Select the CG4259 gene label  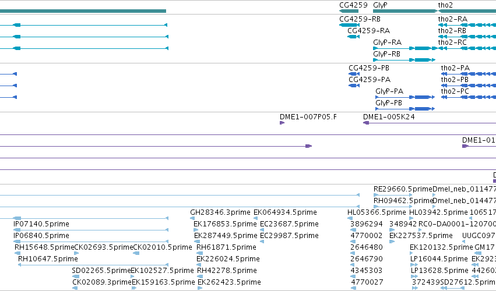tap(353, 5)
